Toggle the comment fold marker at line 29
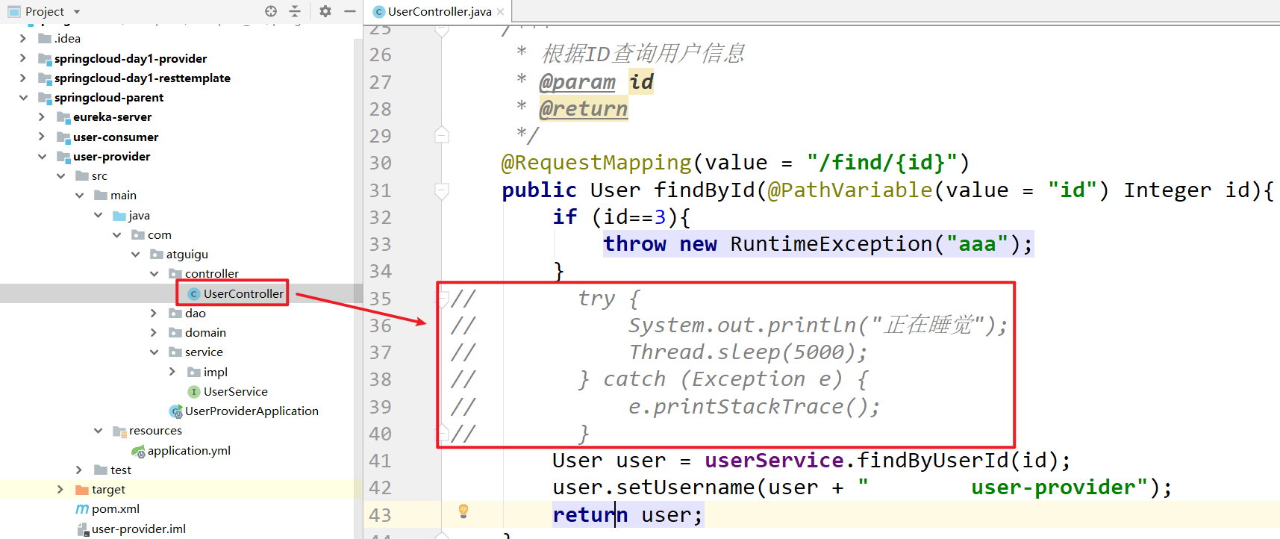 [442, 135]
